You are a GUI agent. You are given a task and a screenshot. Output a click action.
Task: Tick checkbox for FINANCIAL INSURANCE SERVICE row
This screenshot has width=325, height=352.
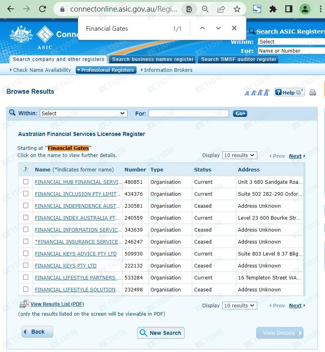tap(26, 241)
